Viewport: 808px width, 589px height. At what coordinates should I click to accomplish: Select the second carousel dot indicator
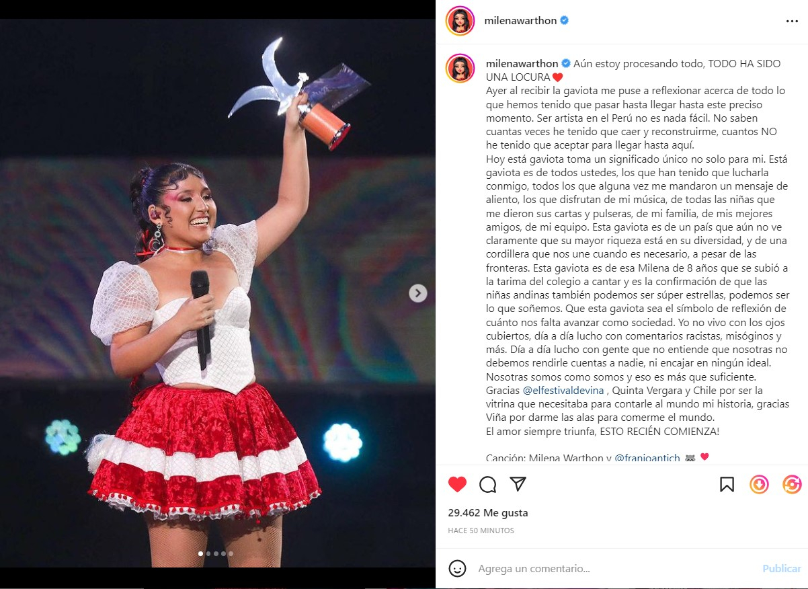click(208, 554)
